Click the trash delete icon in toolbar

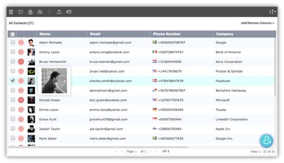point(11,12)
